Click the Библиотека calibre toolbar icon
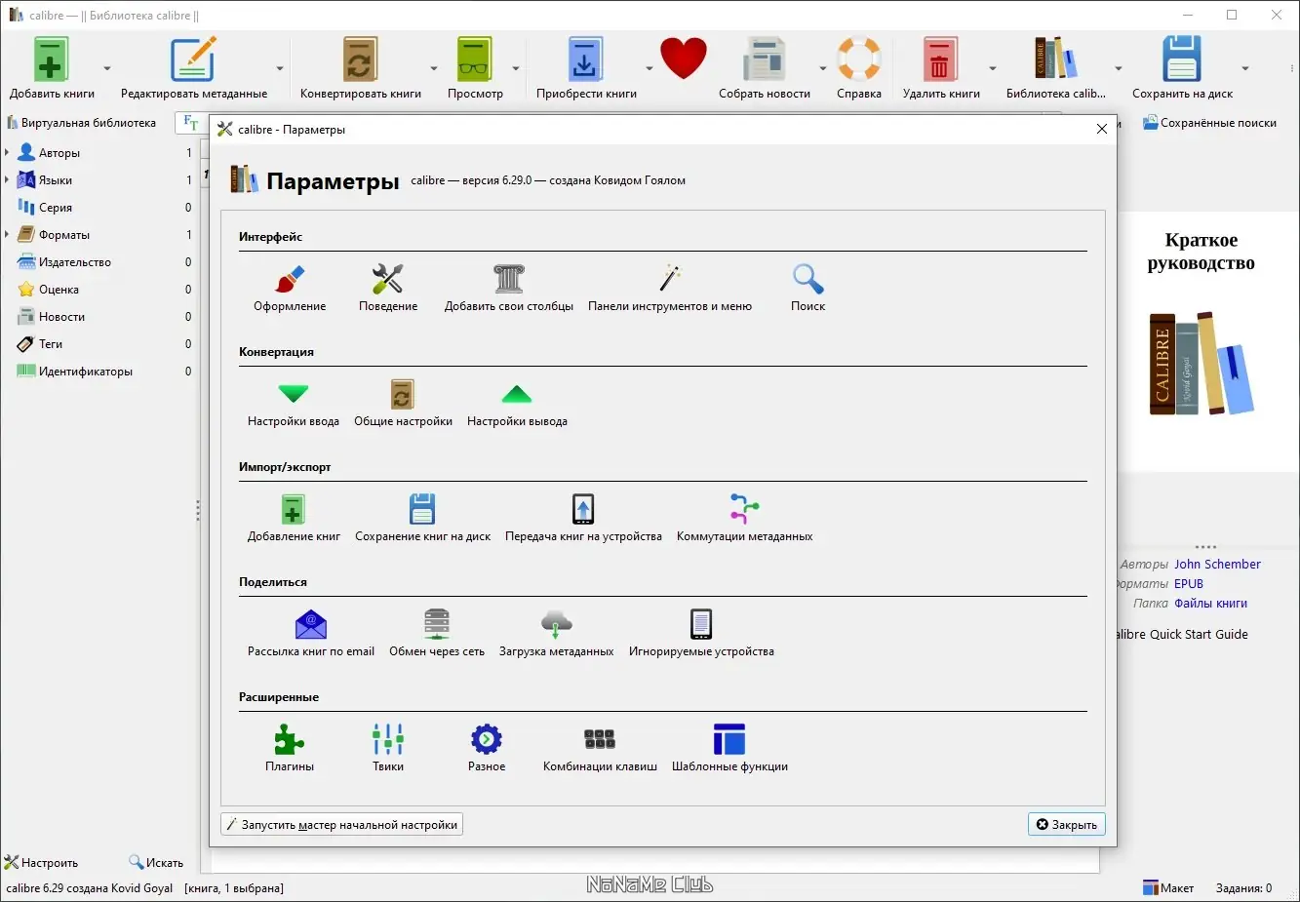The height and width of the screenshot is (902, 1300). coord(1056,67)
